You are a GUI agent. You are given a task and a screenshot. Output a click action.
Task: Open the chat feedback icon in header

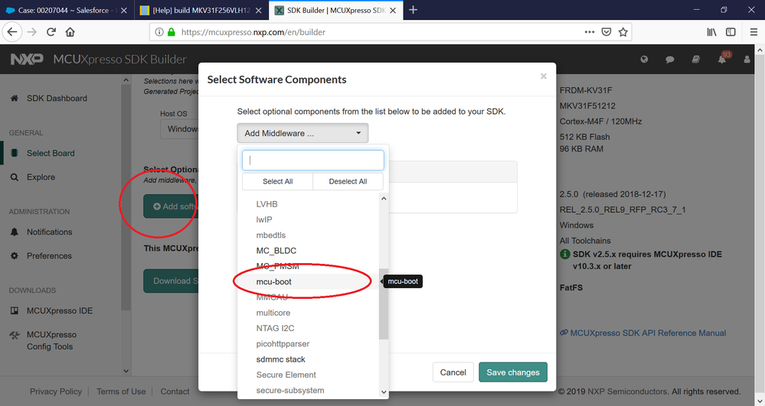point(670,60)
